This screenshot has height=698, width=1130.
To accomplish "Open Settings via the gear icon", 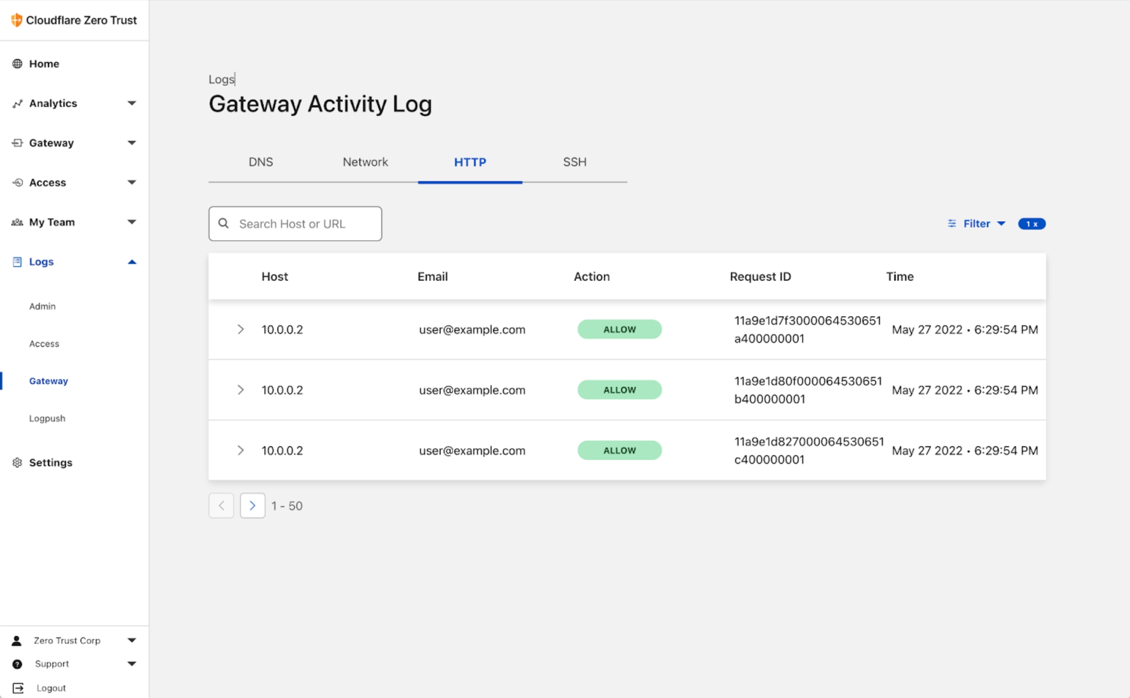I will click(x=17, y=462).
